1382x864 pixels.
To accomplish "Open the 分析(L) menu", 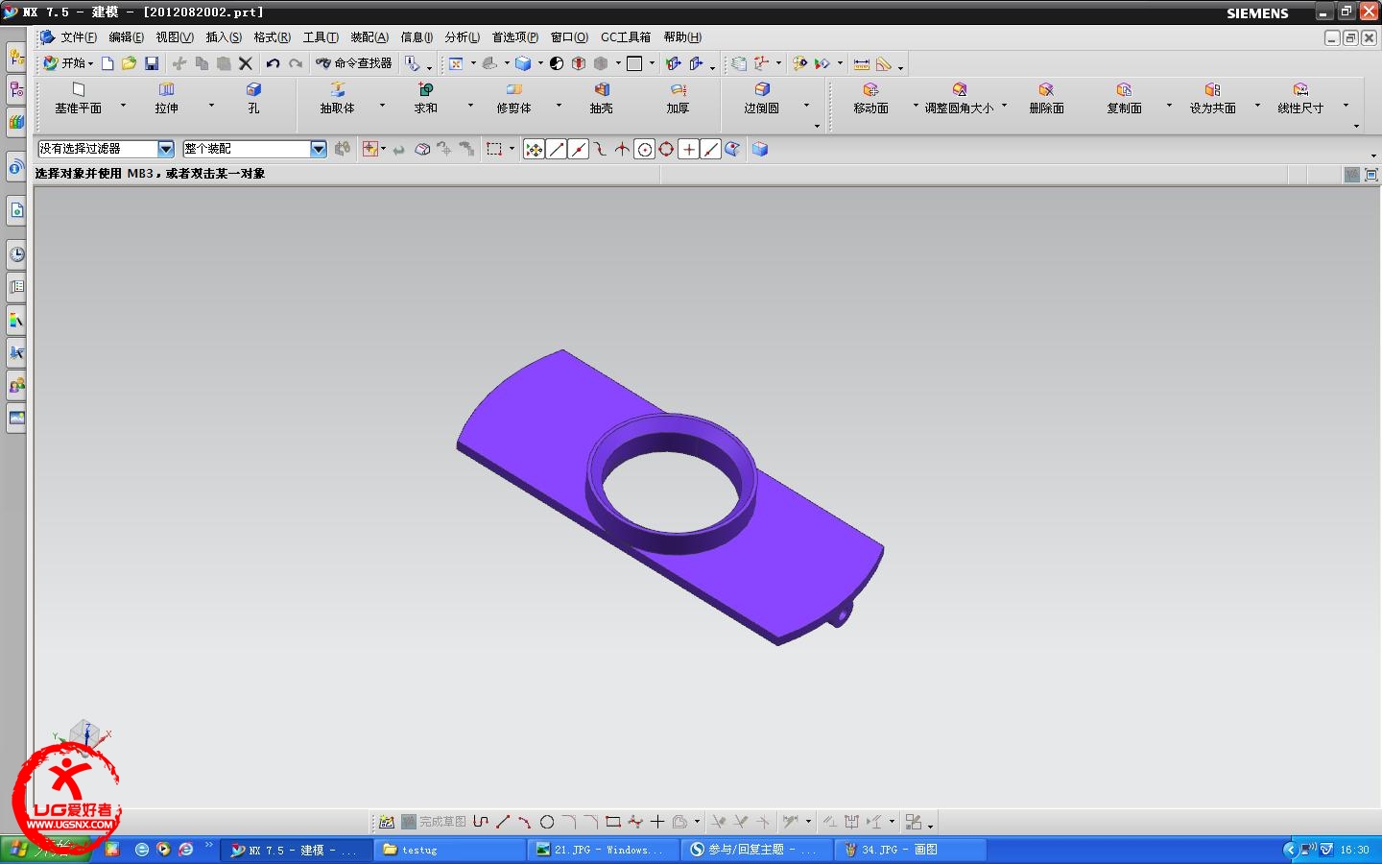I will coord(463,37).
